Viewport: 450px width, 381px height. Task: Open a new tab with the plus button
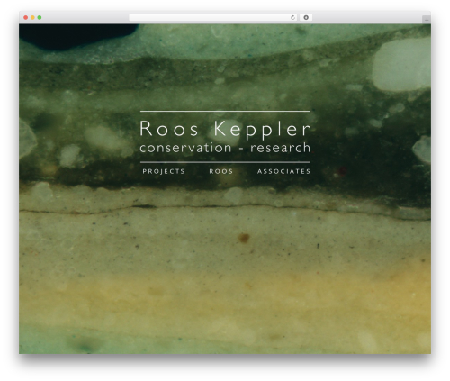click(x=427, y=20)
